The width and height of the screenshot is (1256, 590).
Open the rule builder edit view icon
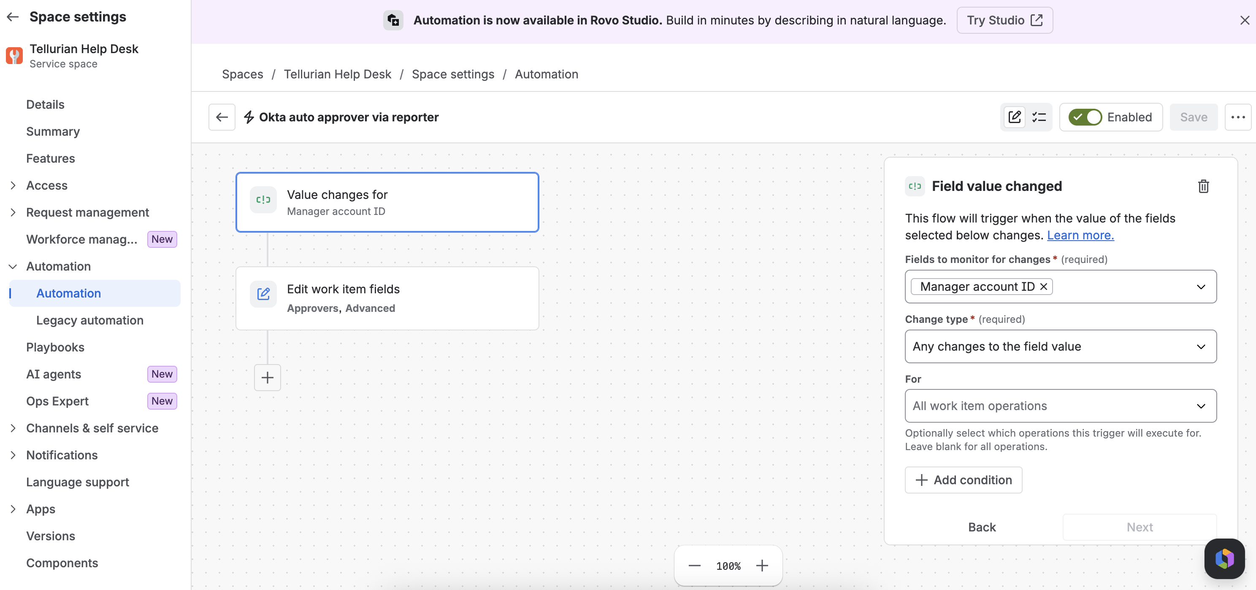coord(1015,117)
